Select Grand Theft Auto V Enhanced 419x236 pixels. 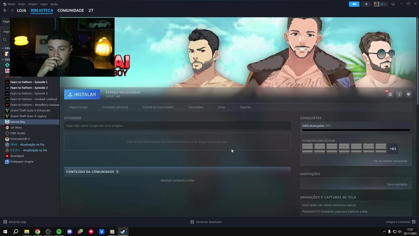30,110
